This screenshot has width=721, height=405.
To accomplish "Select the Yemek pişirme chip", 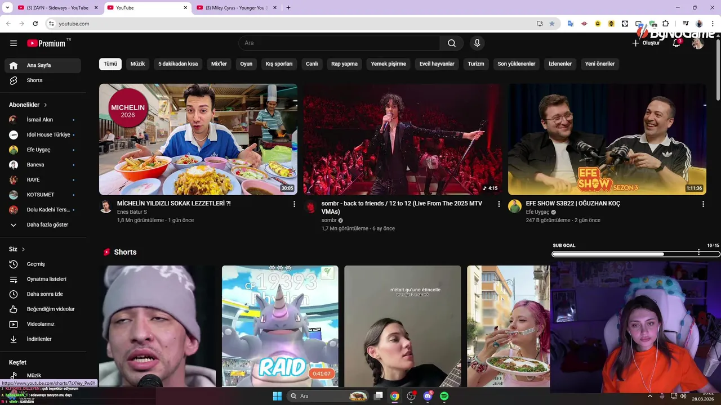I will tap(389, 64).
